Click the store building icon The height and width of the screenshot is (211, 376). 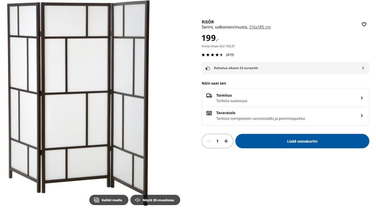pyautogui.click(x=209, y=113)
